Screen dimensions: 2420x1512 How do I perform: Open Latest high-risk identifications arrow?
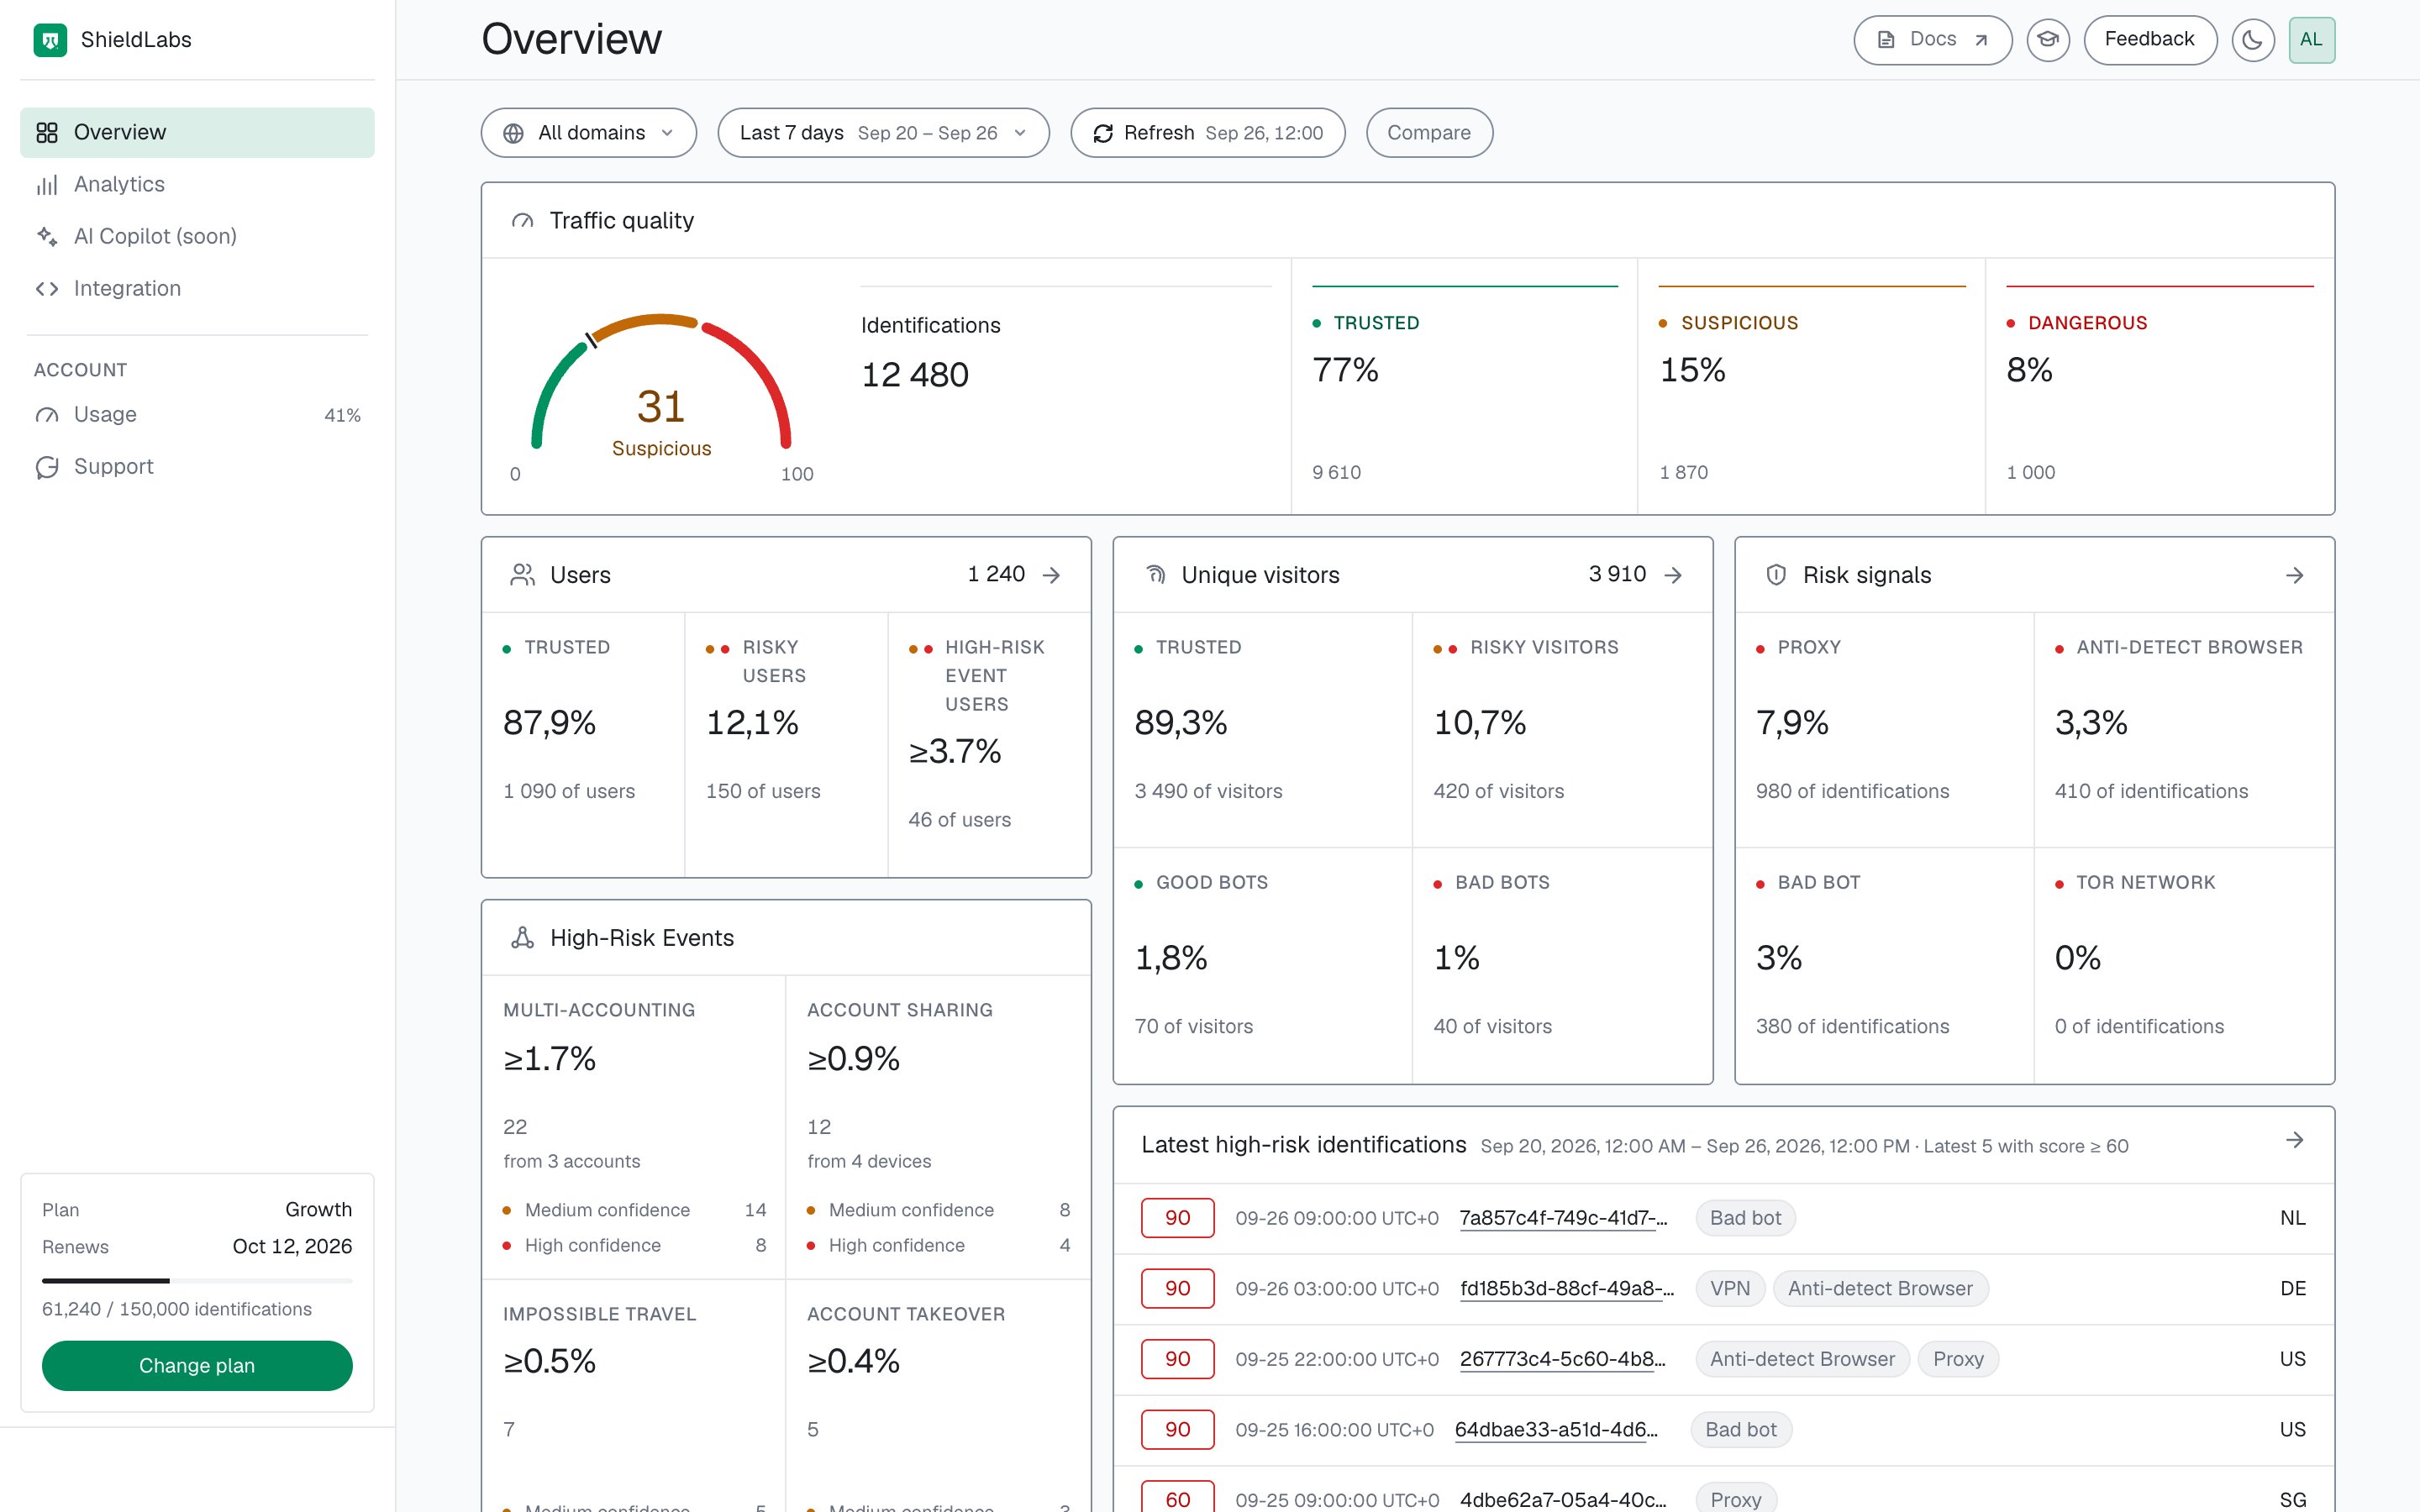[2295, 1140]
